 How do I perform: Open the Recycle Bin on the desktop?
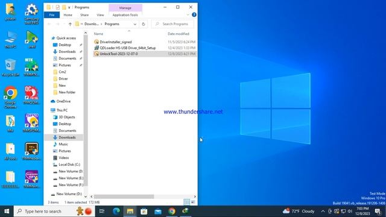tap(10, 68)
